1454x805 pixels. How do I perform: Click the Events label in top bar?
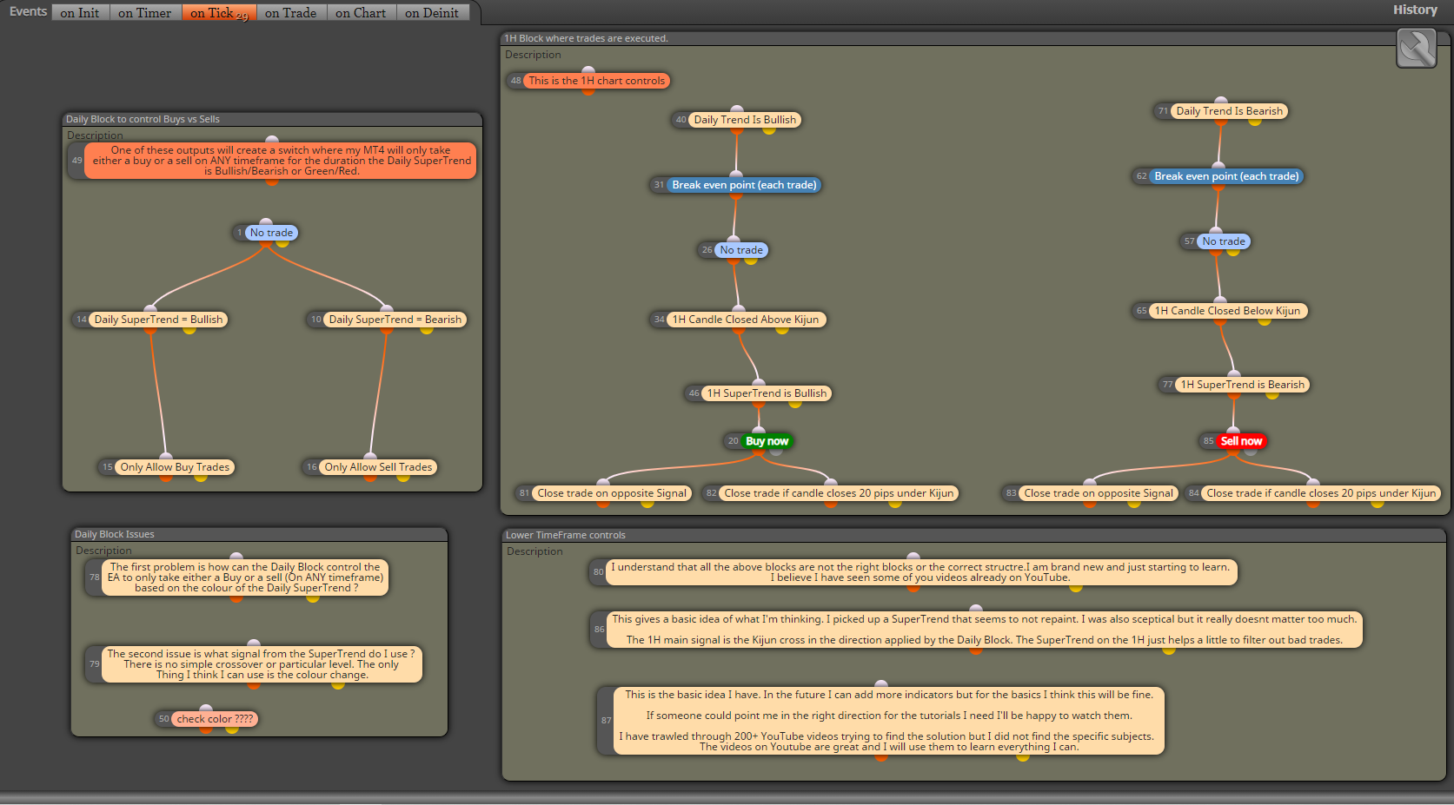coord(28,11)
